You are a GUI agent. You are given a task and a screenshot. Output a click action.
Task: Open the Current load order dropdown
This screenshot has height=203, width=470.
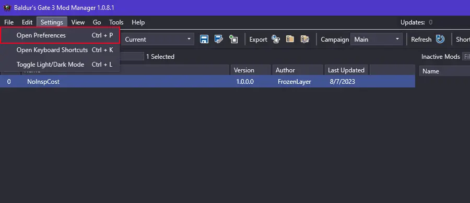pos(158,40)
